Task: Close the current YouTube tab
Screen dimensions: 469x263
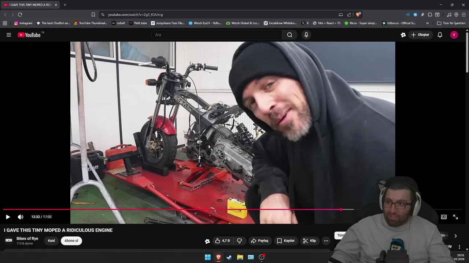Action: [56, 5]
